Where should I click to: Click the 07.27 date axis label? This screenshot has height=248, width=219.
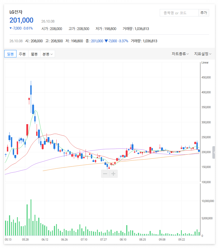pos(103,239)
